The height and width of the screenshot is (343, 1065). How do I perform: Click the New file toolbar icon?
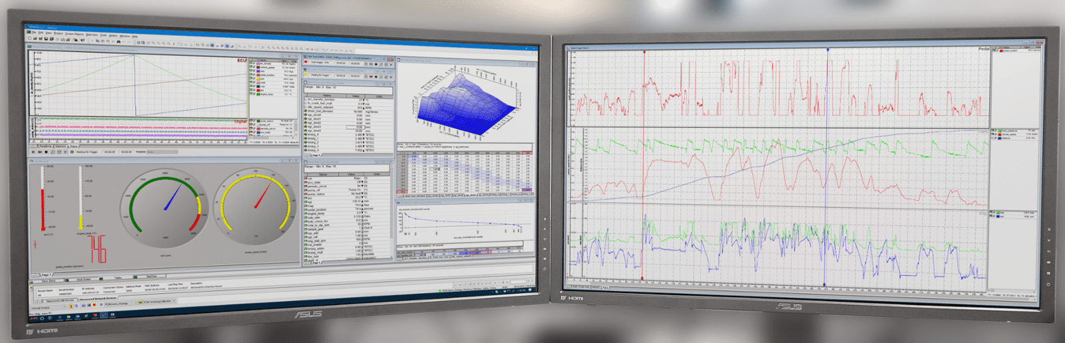(x=29, y=38)
